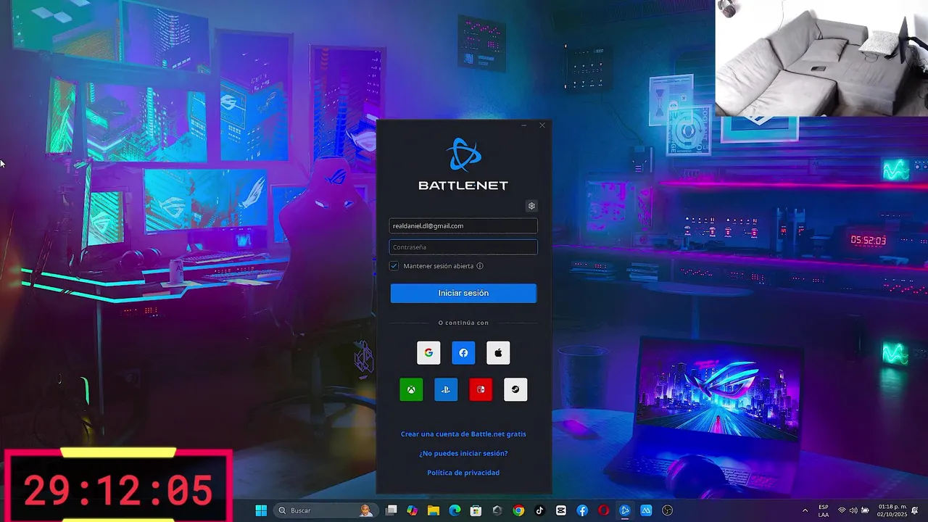Toggle the Mantener sesión abierta checkbox
The width and height of the screenshot is (928, 522).
point(394,266)
